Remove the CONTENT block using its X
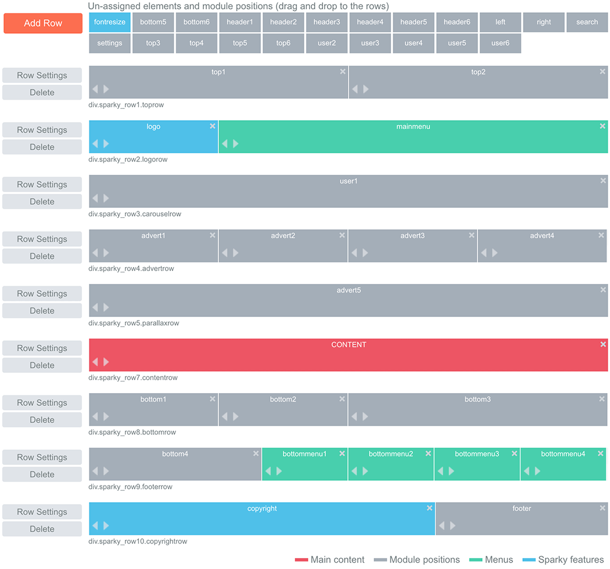The height and width of the screenshot is (569, 610). [x=603, y=344]
